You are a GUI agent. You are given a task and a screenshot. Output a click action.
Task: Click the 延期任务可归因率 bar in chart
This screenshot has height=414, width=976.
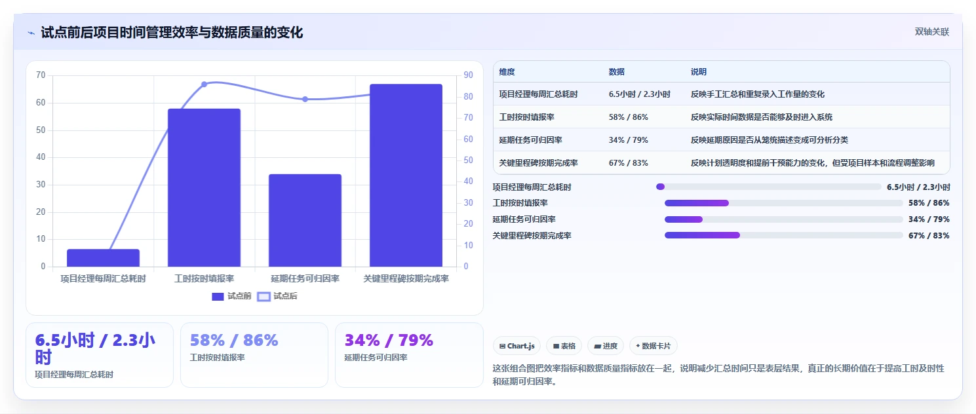pos(305,220)
